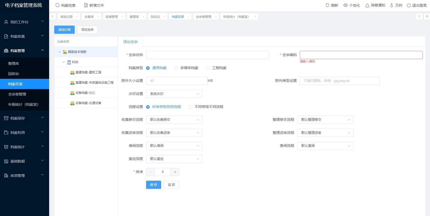Screen dimensions: 430x216
Task: Click the 国家版本馆新 folder icon
Action: [65, 52]
